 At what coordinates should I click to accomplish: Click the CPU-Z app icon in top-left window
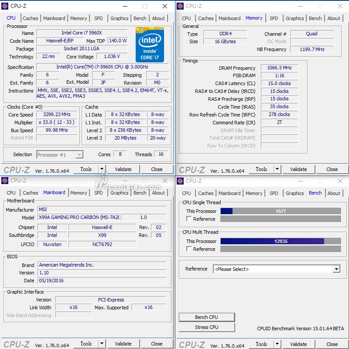click(5, 6)
